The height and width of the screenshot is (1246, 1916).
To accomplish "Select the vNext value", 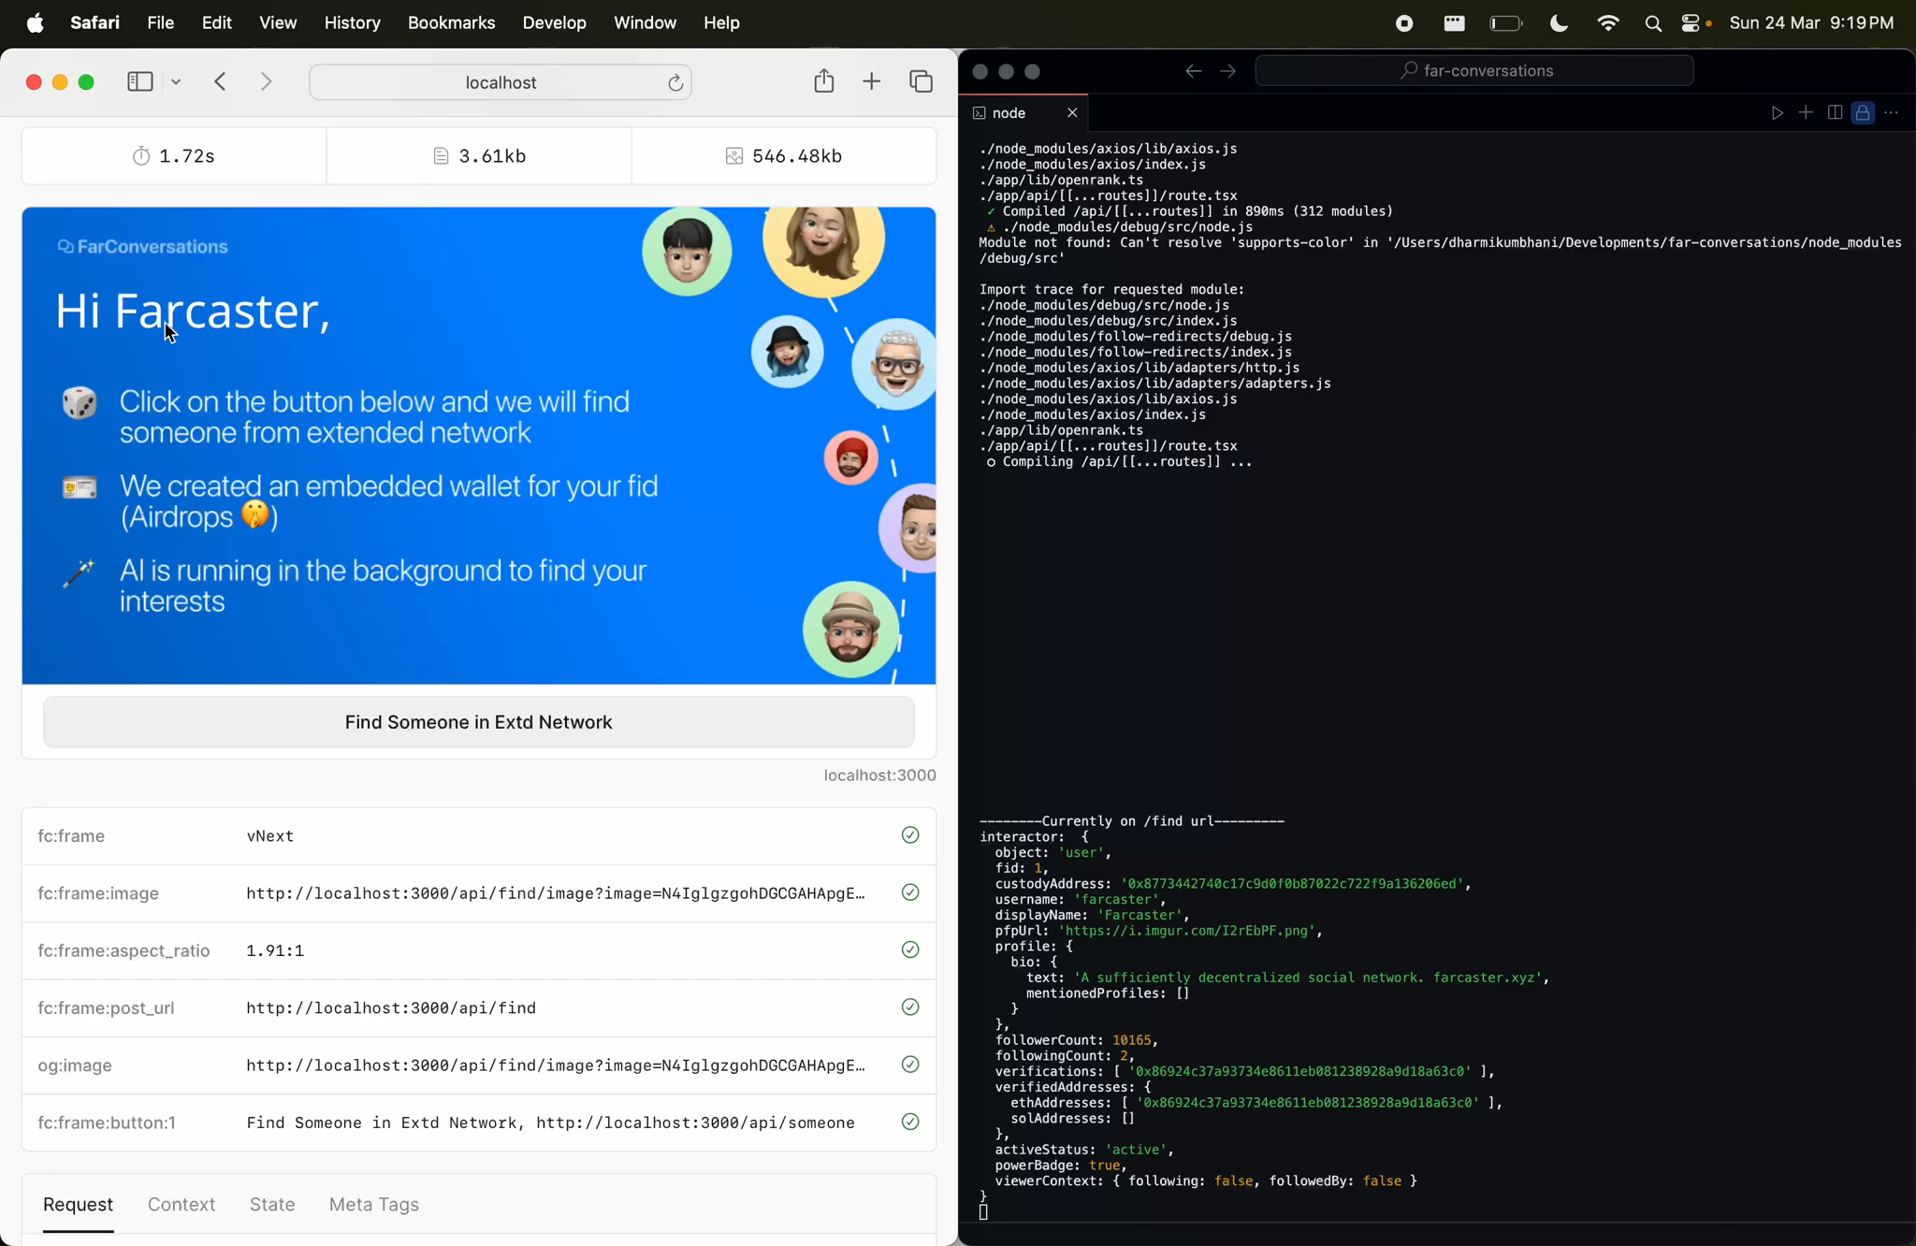I will (x=270, y=836).
